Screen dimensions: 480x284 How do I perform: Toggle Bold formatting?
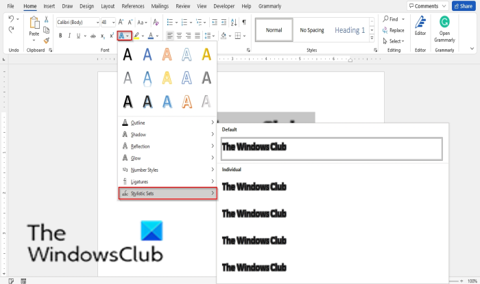(x=60, y=36)
